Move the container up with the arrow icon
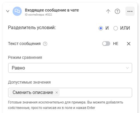The width and height of the screenshot is (140, 113). (x=108, y=11)
